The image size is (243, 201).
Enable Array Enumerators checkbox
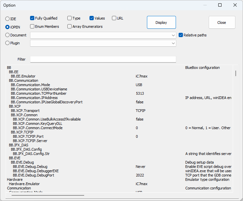pos(70,26)
